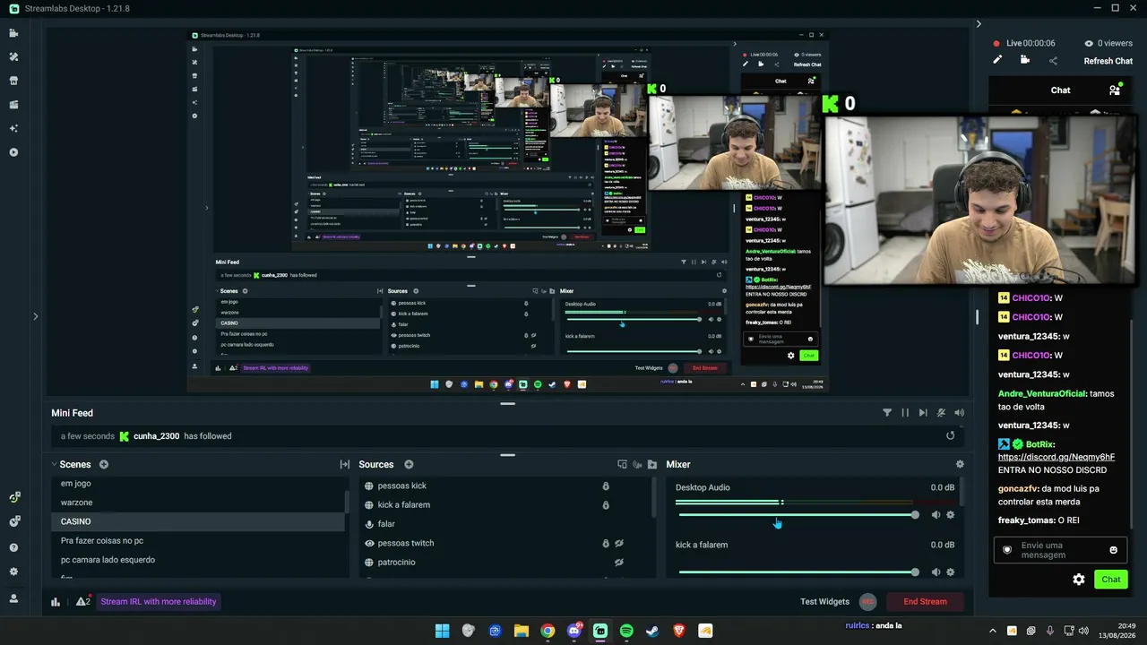Open chat settings gear beside Chat button

click(1079, 580)
